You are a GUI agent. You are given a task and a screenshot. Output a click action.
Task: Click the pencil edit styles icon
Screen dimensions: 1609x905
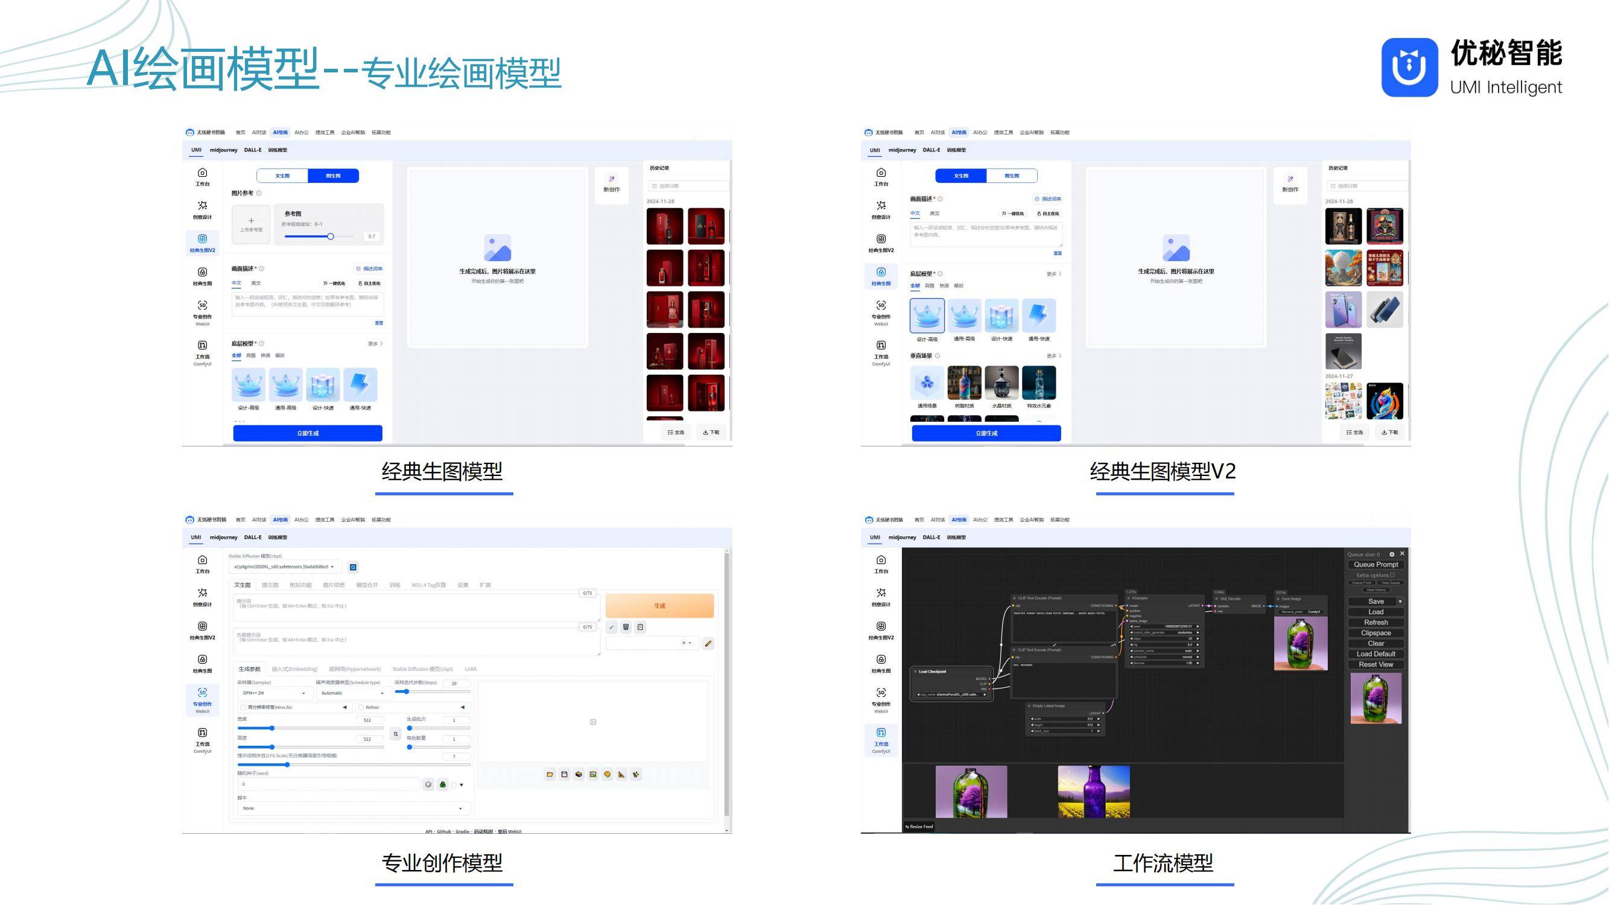(708, 643)
